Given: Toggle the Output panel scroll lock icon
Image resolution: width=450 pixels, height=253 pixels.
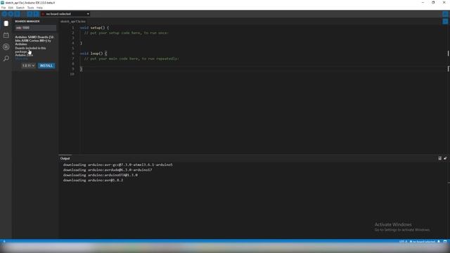Looking at the screenshot, I should [x=445, y=158].
